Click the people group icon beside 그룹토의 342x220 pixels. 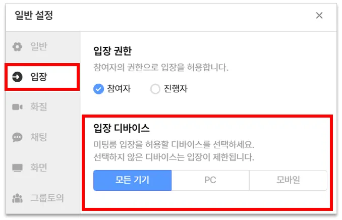click(x=17, y=198)
